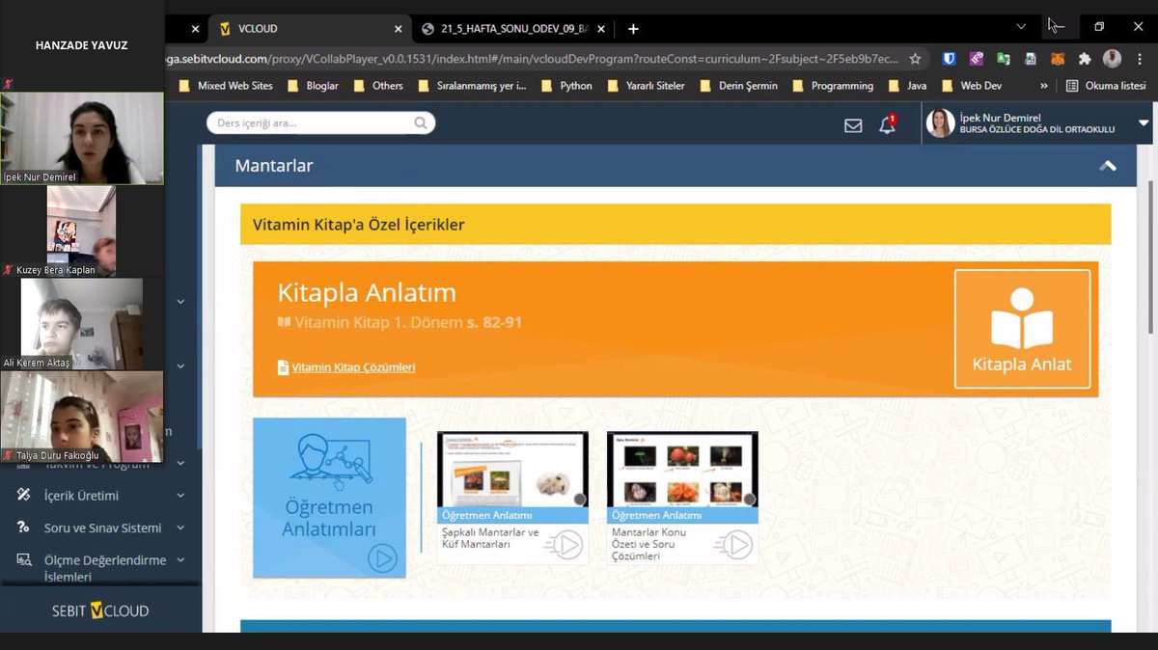The height and width of the screenshot is (650, 1158).
Task: Expand the İçerik Üretimi chevron
Action: point(180,496)
